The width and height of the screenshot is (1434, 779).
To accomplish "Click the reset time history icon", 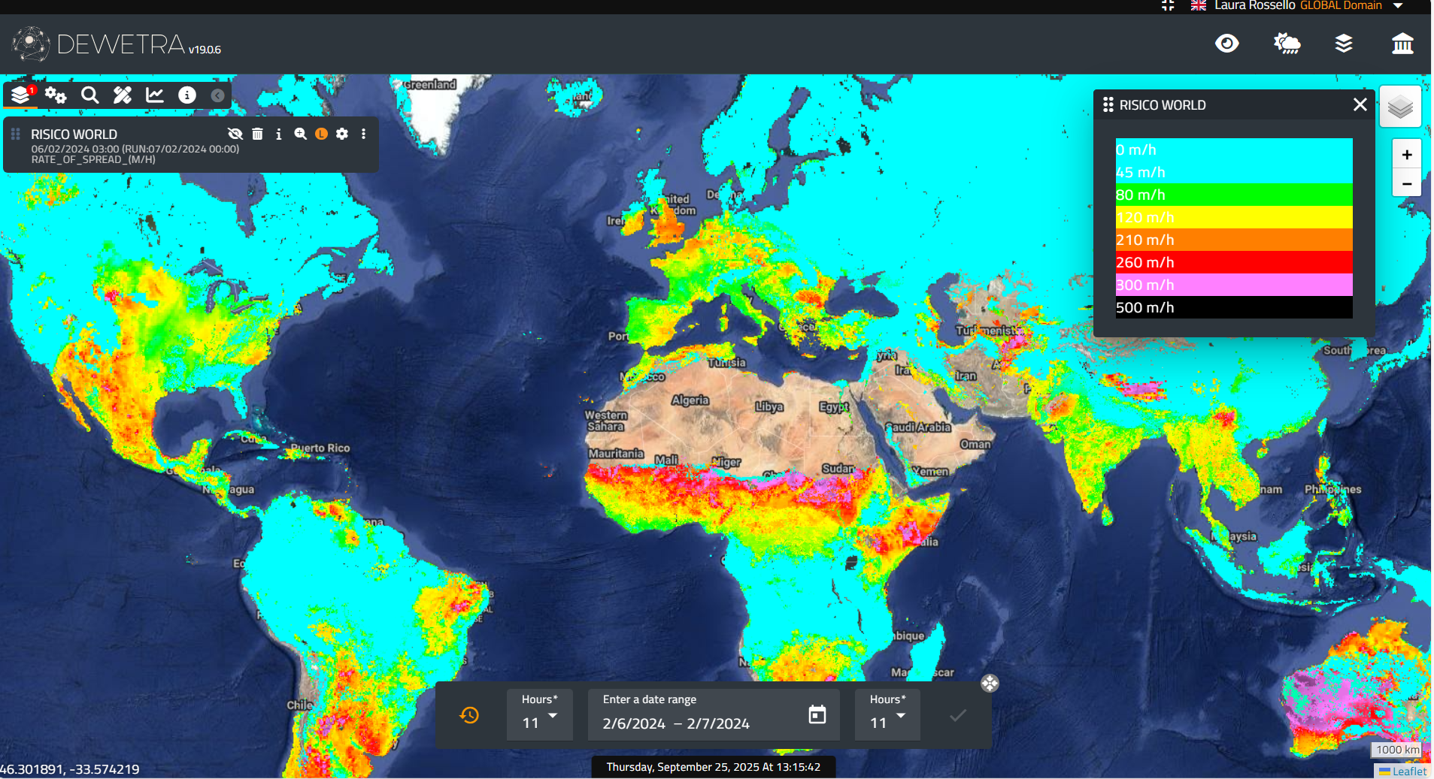I will [x=469, y=714].
